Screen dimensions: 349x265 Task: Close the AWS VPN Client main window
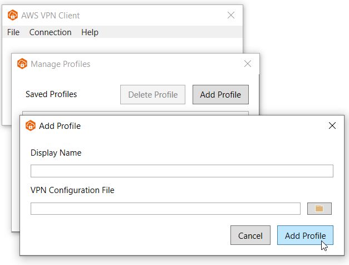(231, 15)
